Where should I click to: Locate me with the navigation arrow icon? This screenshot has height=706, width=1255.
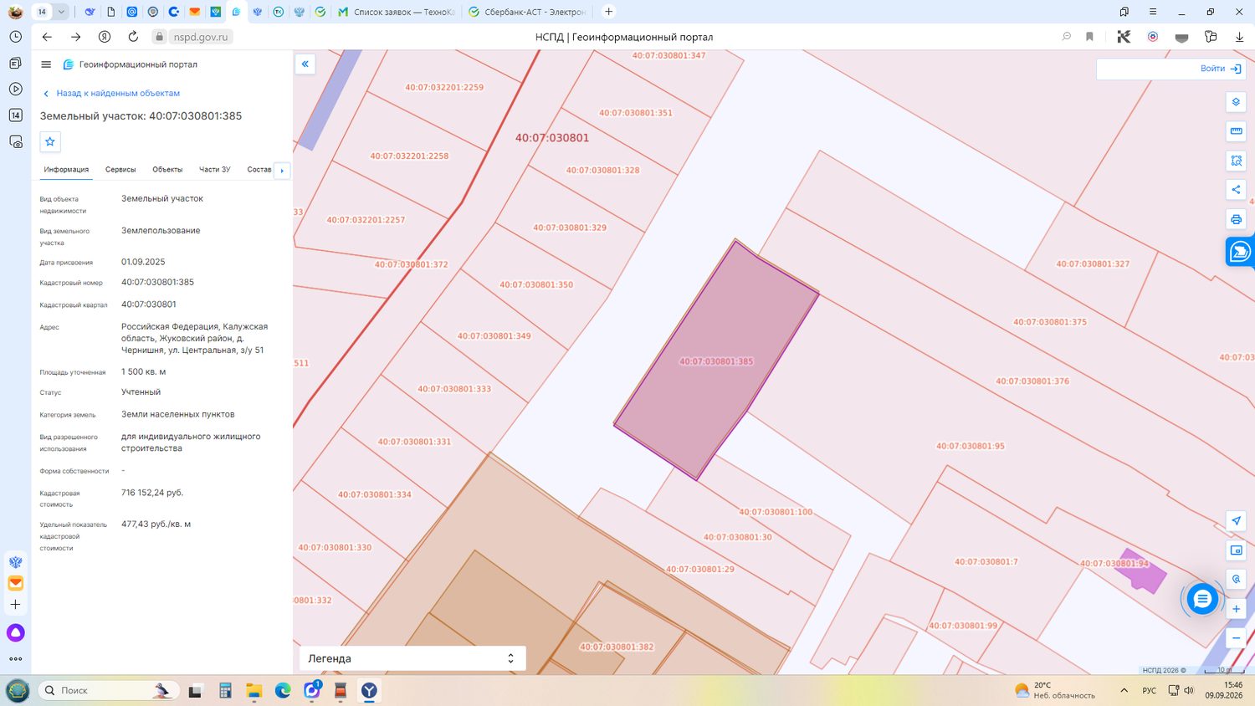tap(1236, 520)
